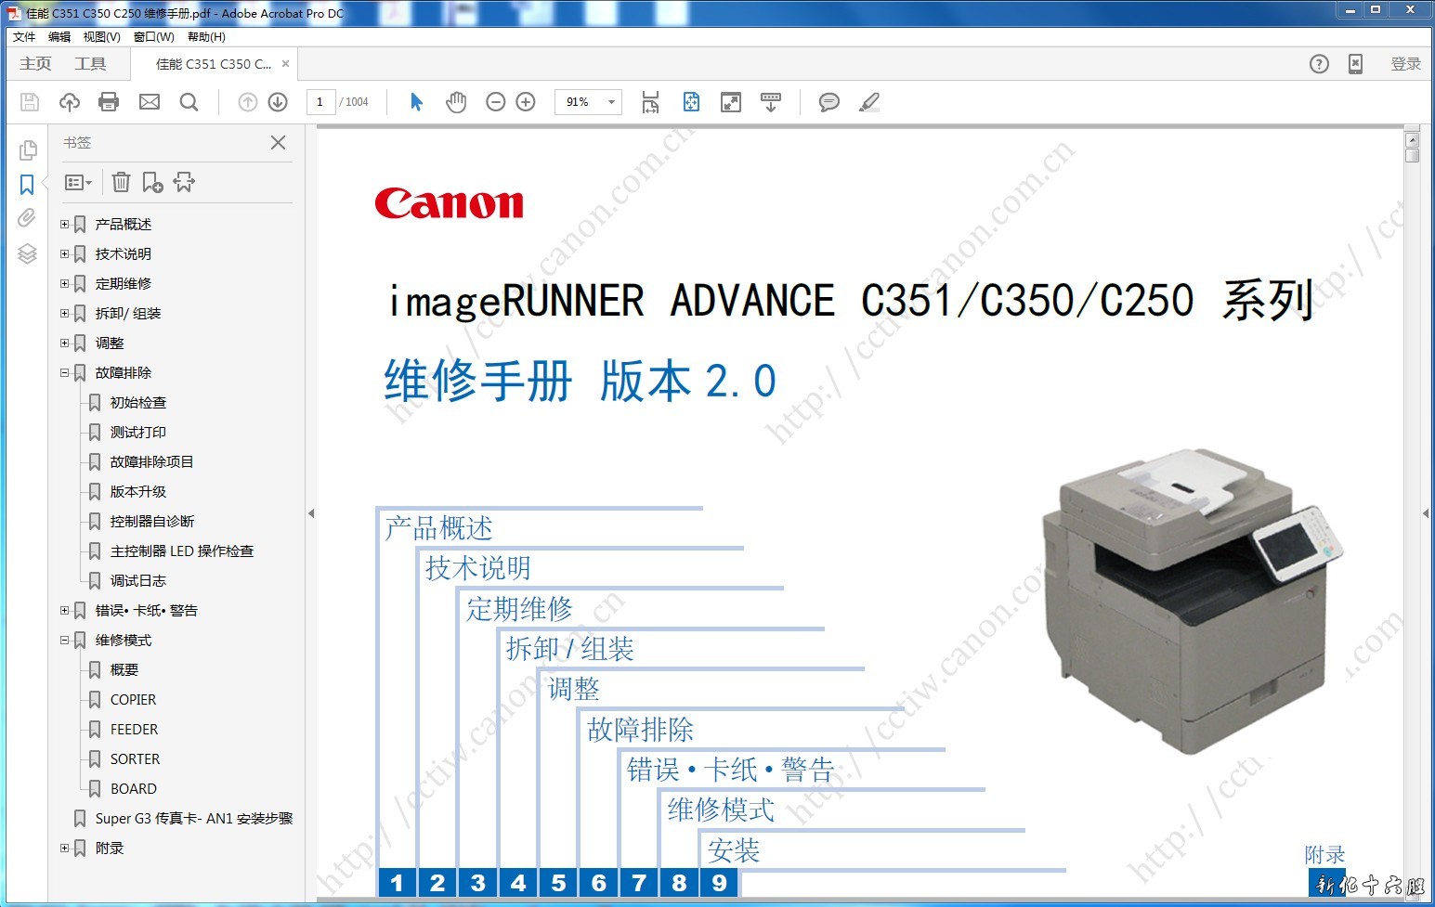Collapse the 故障排除 bookmark node

[65, 372]
